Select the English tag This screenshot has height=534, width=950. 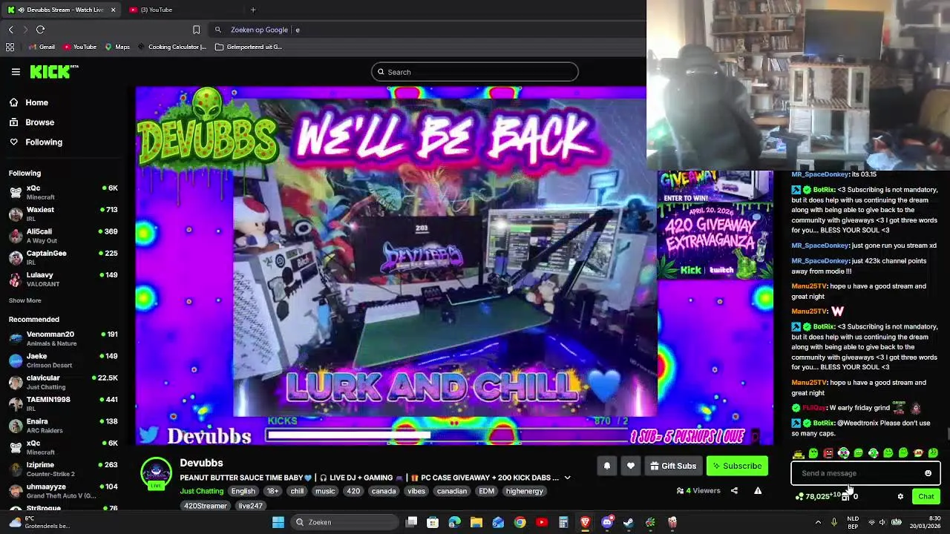tap(243, 491)
